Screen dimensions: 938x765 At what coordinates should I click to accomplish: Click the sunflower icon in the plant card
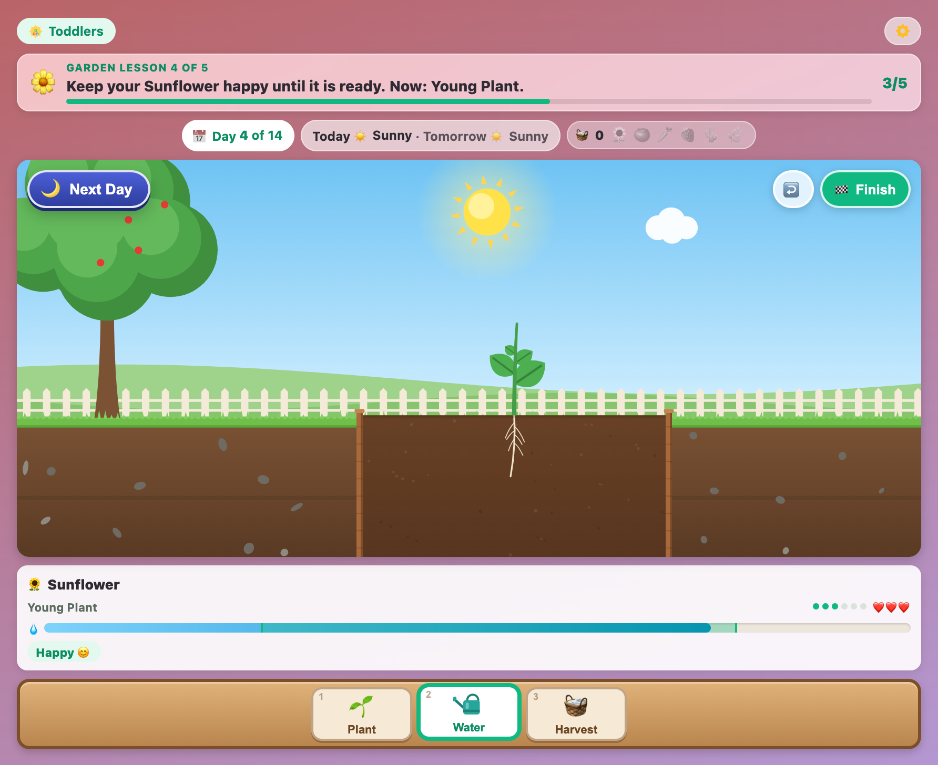pos(35,584)
